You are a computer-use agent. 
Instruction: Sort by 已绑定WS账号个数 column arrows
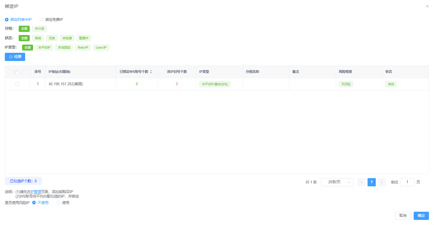pyautogui.click(x=151, y=72)
